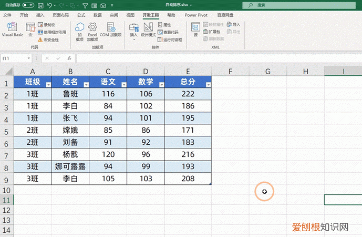Click the 搜索 search box
Screen dimensions: 362x237
point(299,5)
